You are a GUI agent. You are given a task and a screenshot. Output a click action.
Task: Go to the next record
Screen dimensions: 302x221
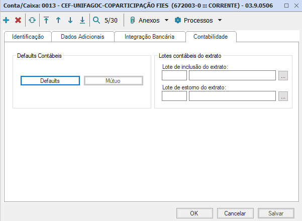coord(70,21)
